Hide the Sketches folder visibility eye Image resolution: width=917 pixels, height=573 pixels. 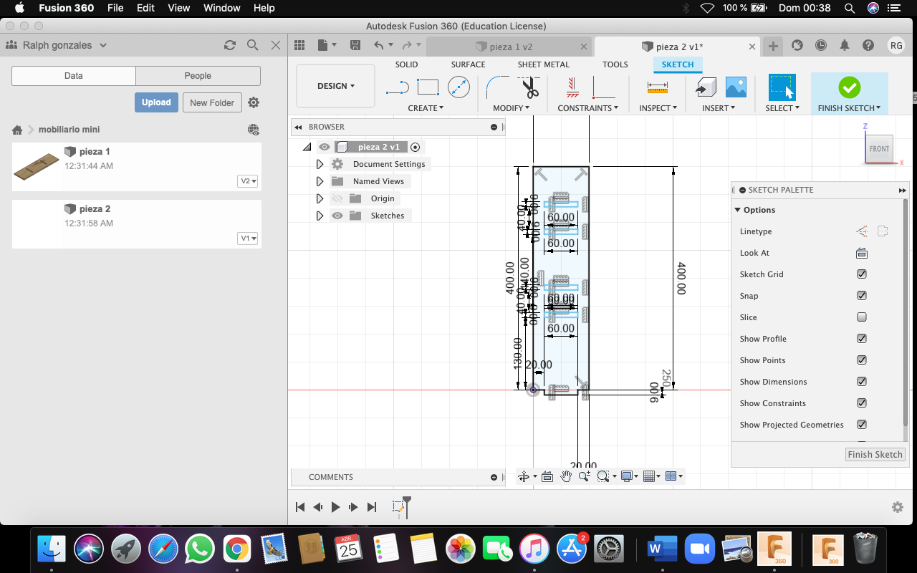[x=337, y=216]
